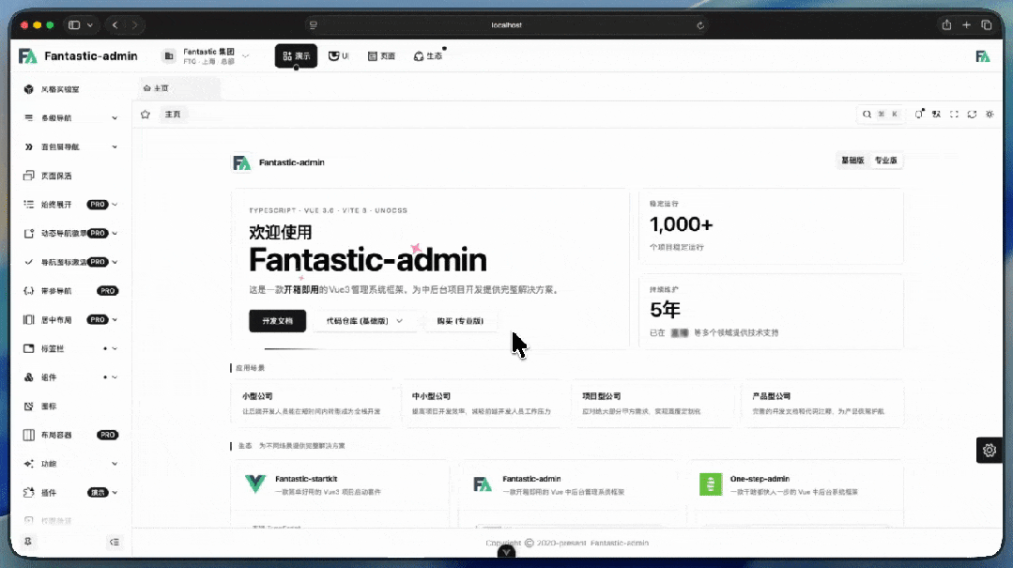Select the 演示 top navigation tab
Image resolution: width=1013 pixels, height=568 pixels.
(x=296, y=56)
